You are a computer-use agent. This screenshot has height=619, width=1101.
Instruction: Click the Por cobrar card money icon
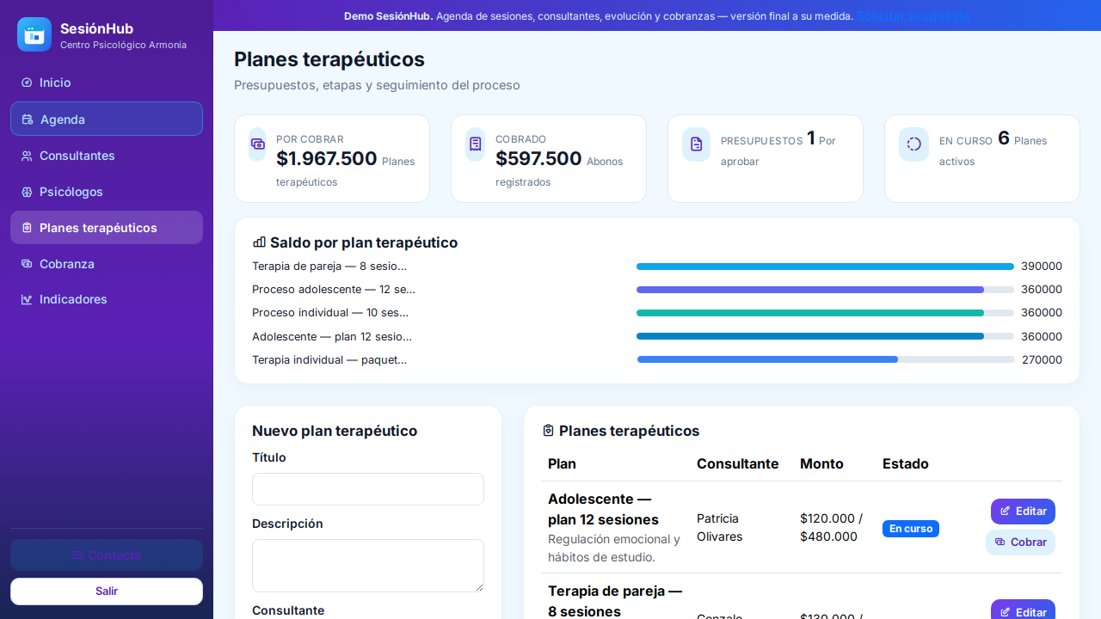point(257,144)
